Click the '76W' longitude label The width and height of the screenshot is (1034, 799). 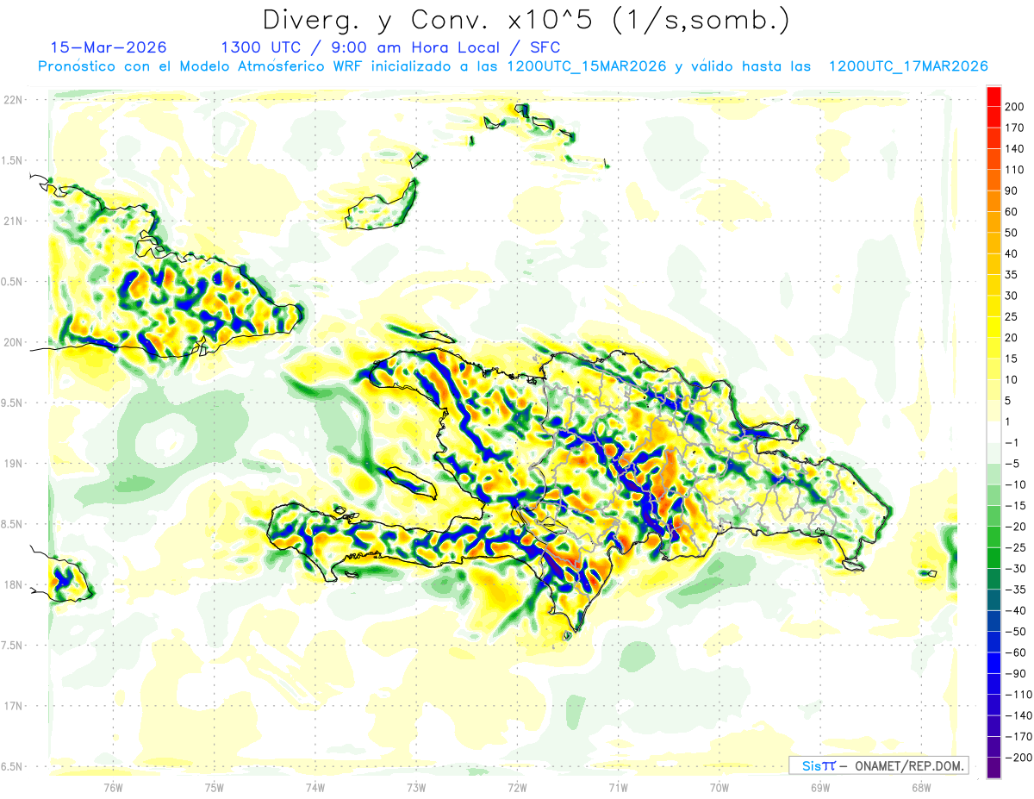point(114,787)
